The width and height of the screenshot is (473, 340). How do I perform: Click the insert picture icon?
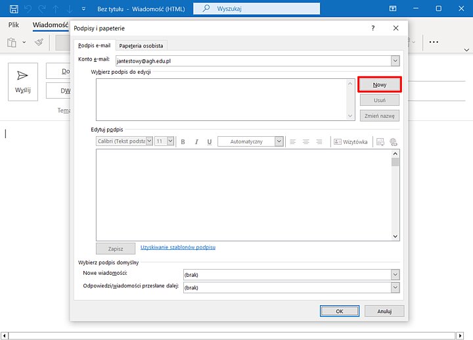tap(380, 142)
